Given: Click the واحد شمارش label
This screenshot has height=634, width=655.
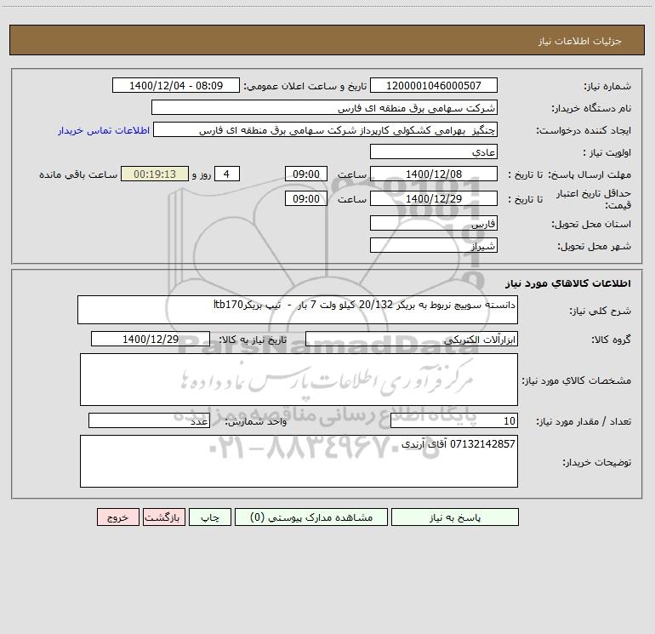Looking at the screenshot, I should coord(256,421).
